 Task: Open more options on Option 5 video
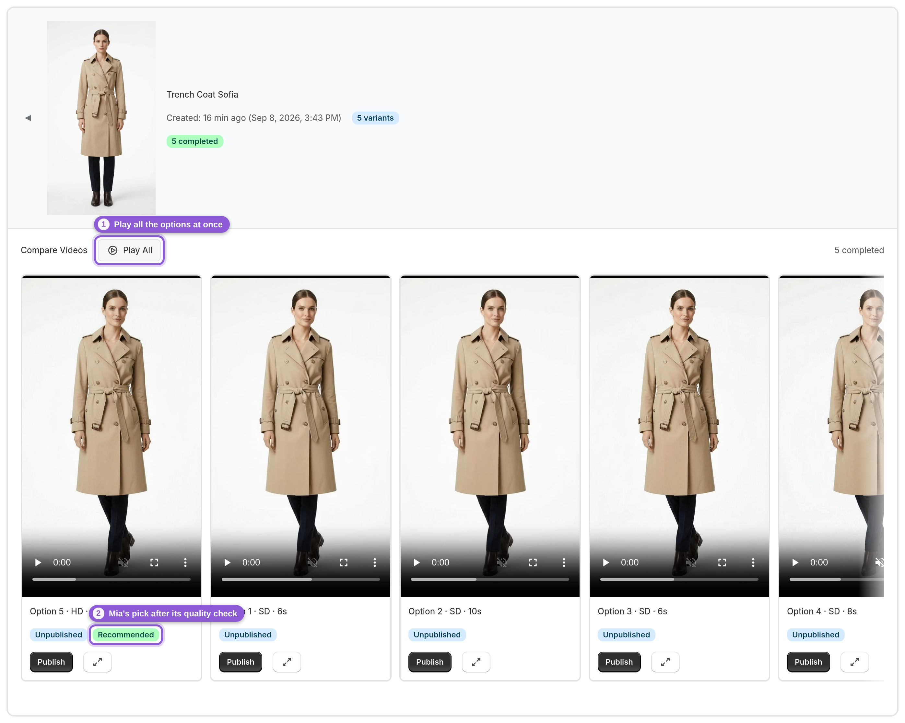(185, 562)
